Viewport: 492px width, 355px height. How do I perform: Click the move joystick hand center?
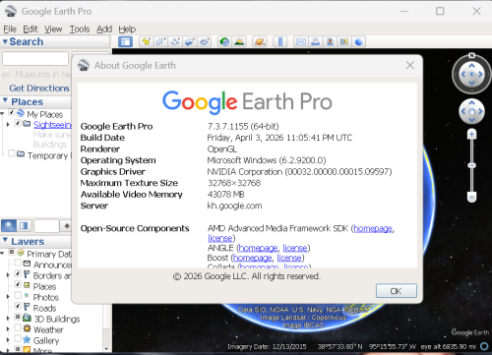(x=471, y=111)
